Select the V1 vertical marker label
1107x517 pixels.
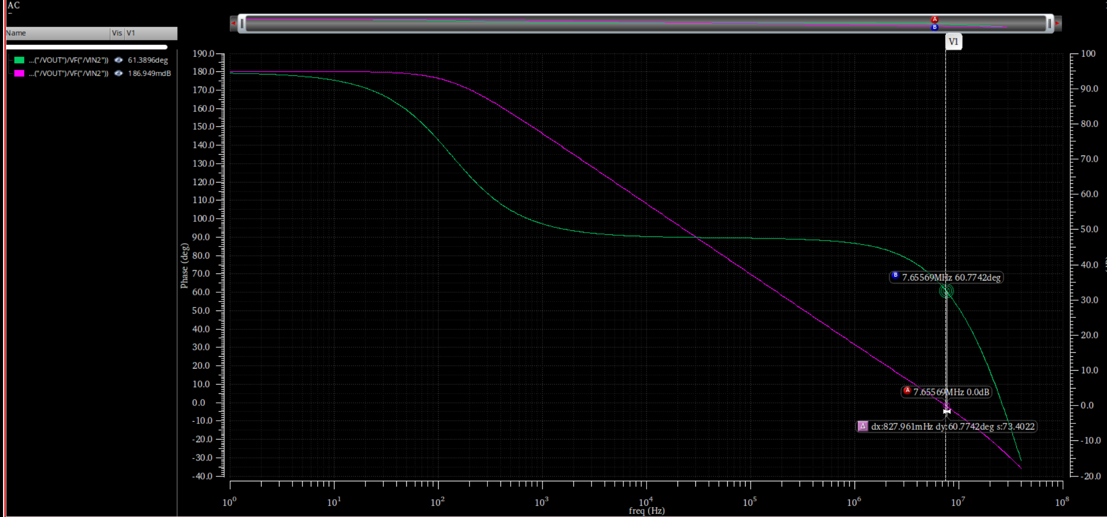[x=954, y=42]
